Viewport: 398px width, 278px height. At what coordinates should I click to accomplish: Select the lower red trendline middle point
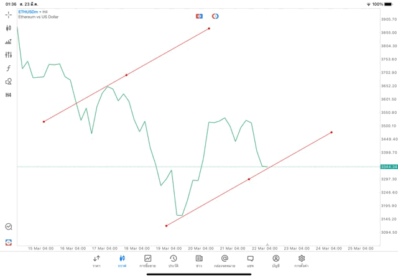(249, 179)
